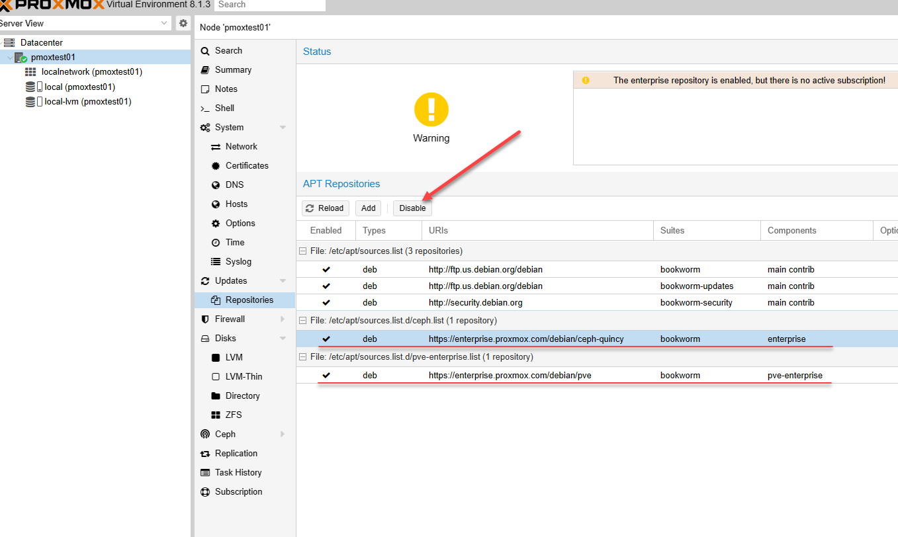Select ZFS under Disks menu
The image size is (898, 537).
coord(234,415)
